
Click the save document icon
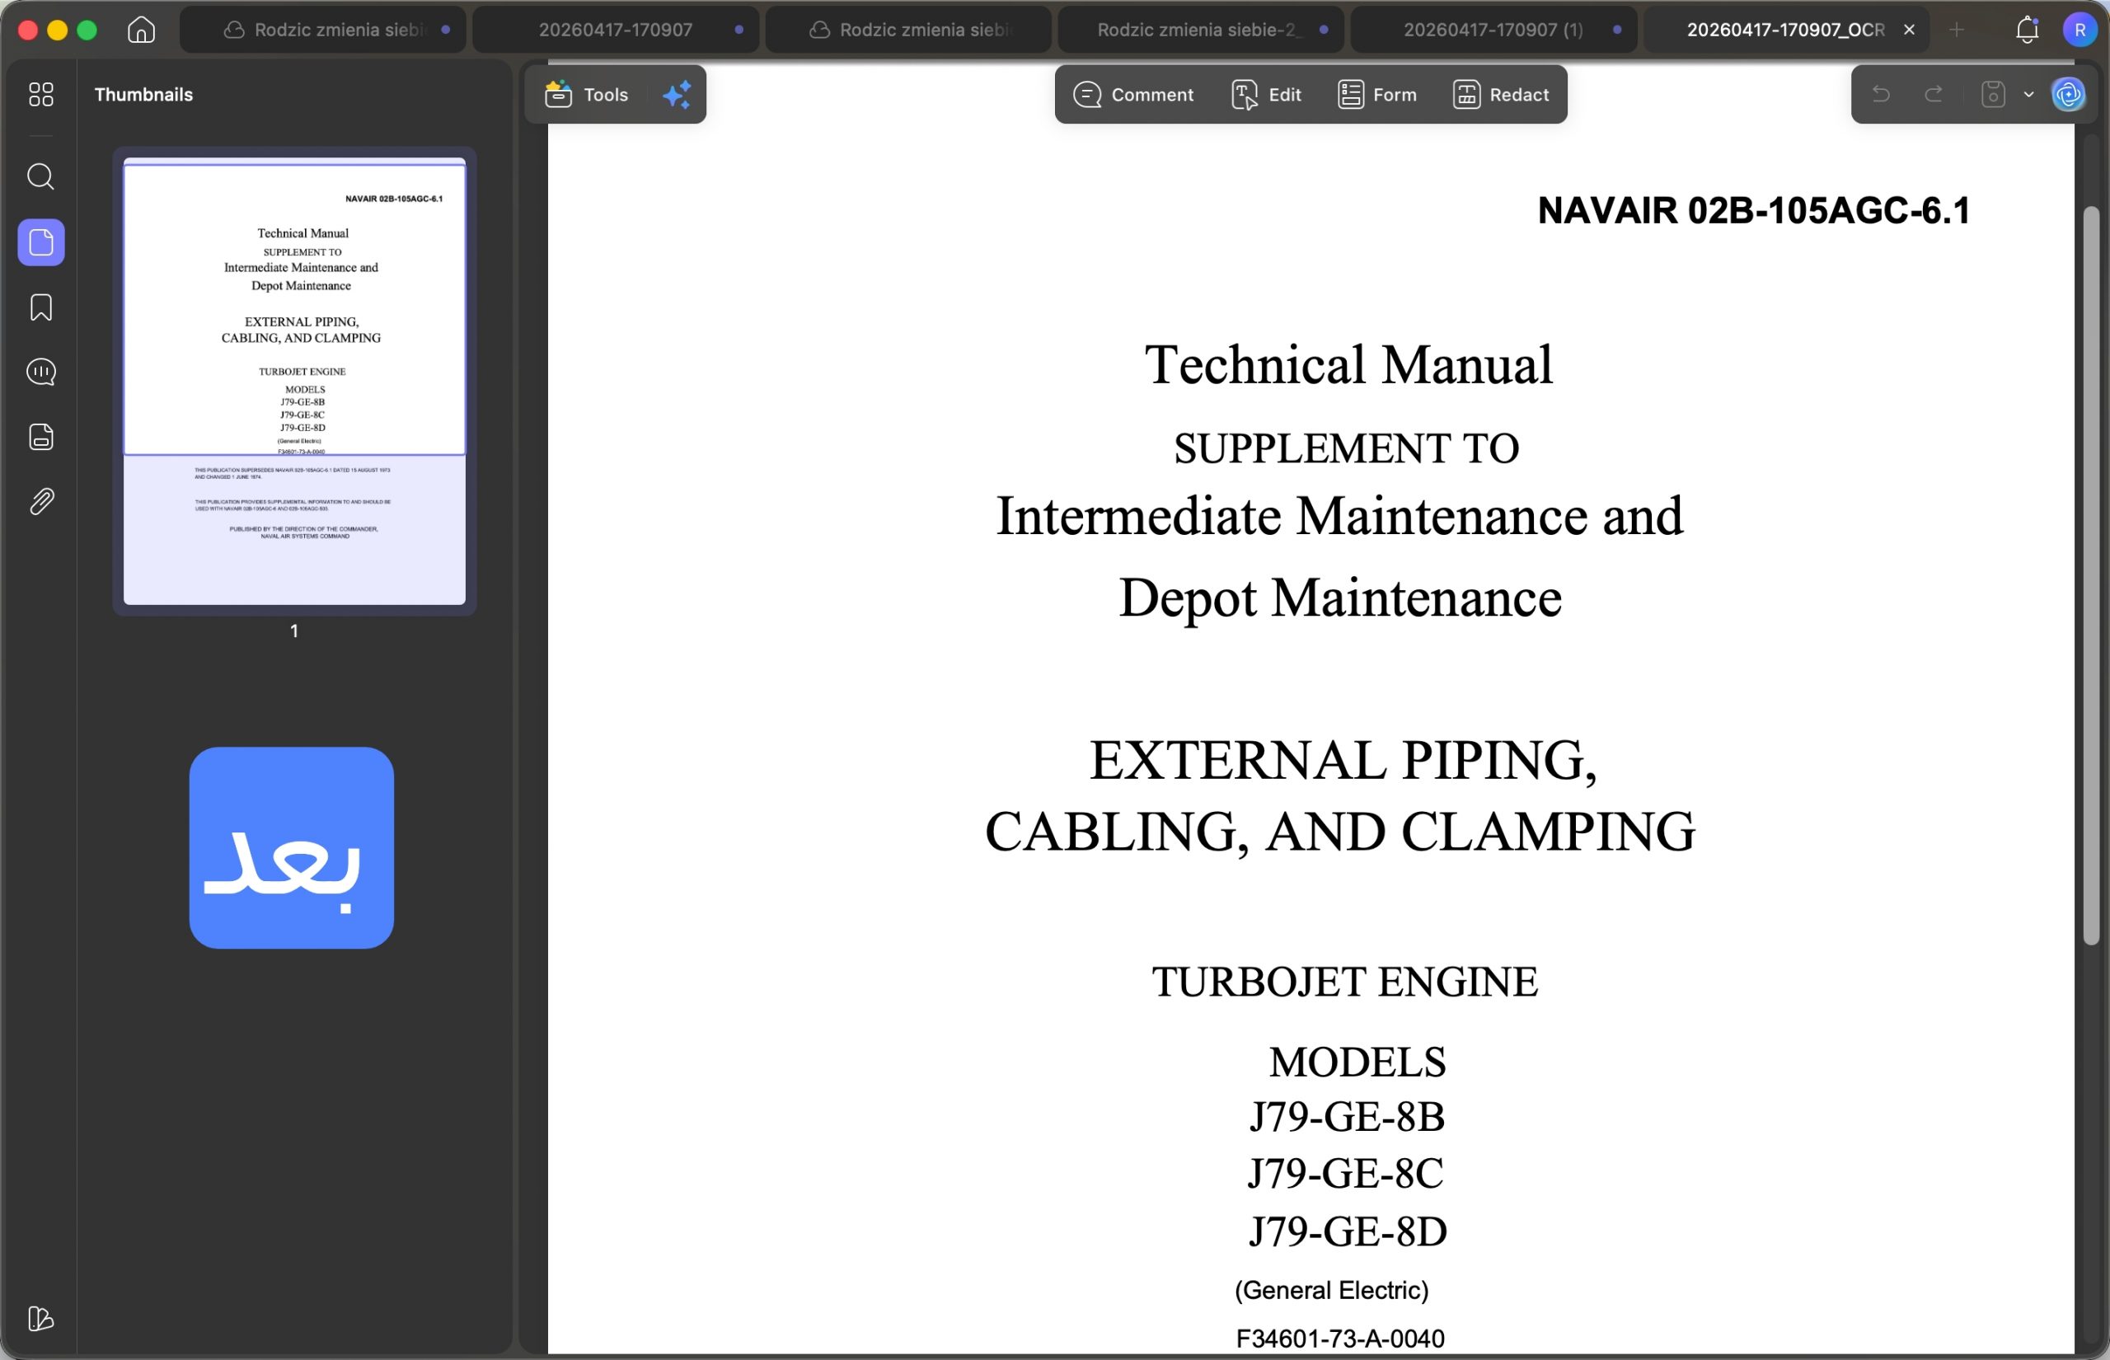pos(1993,95)
